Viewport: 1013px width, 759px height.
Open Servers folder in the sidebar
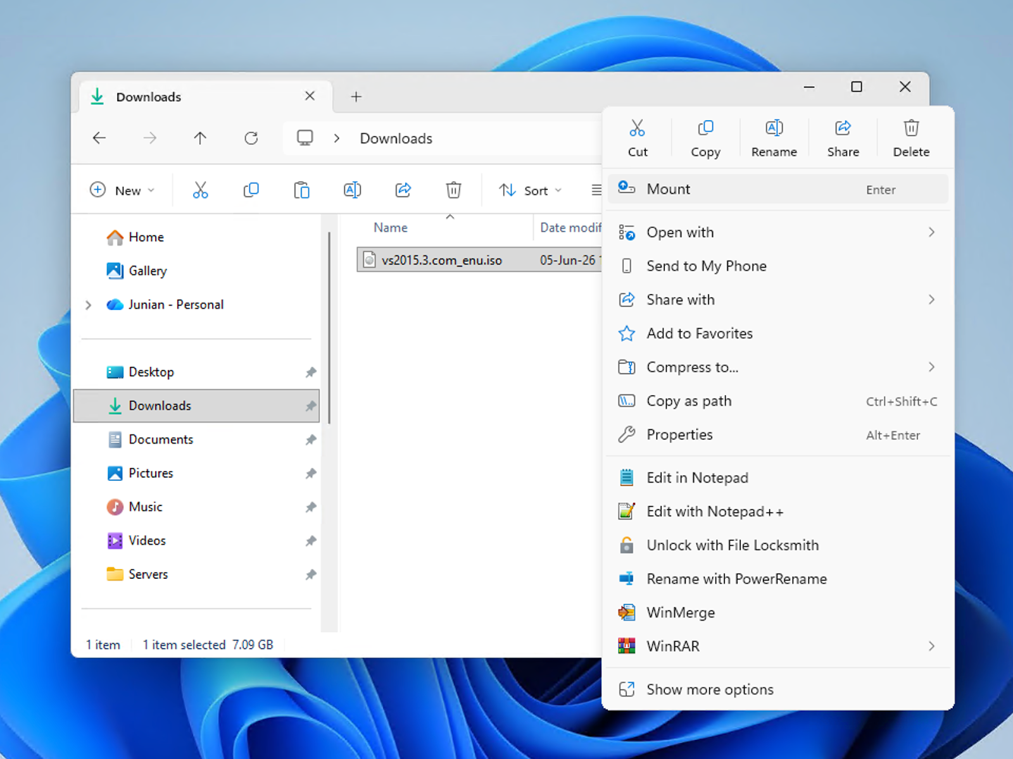click(x=196, y=574)
